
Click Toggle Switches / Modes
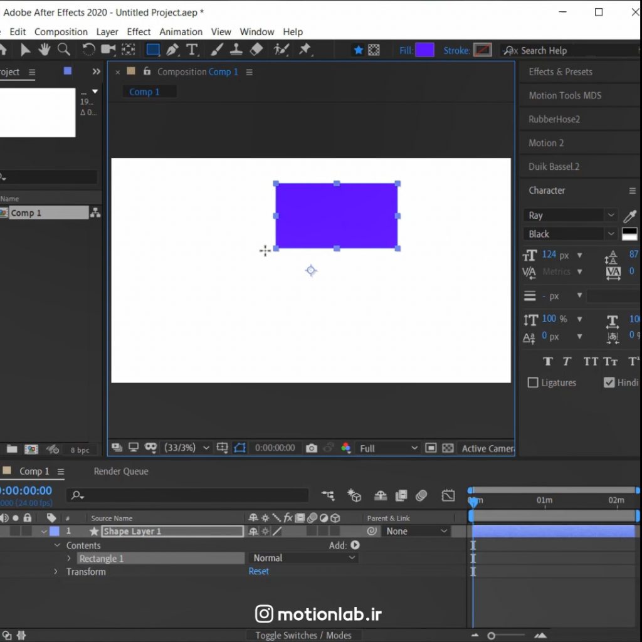coord(303,635)
